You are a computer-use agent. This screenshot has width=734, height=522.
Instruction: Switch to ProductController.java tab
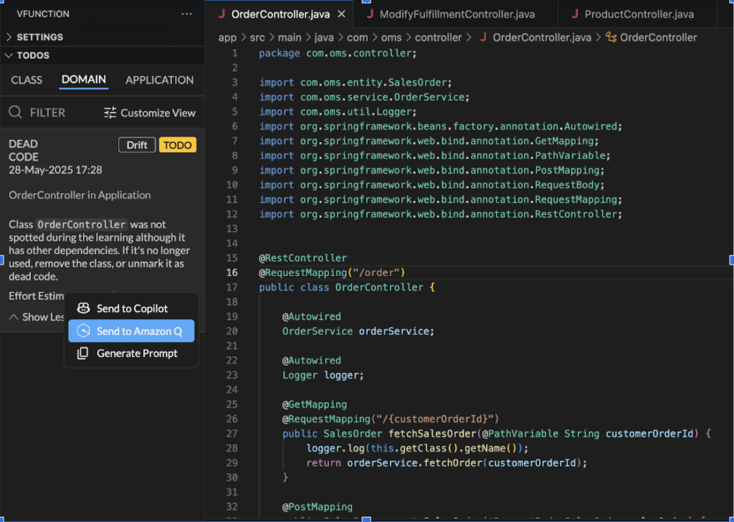pyautogui.click(x=639, y=14)
